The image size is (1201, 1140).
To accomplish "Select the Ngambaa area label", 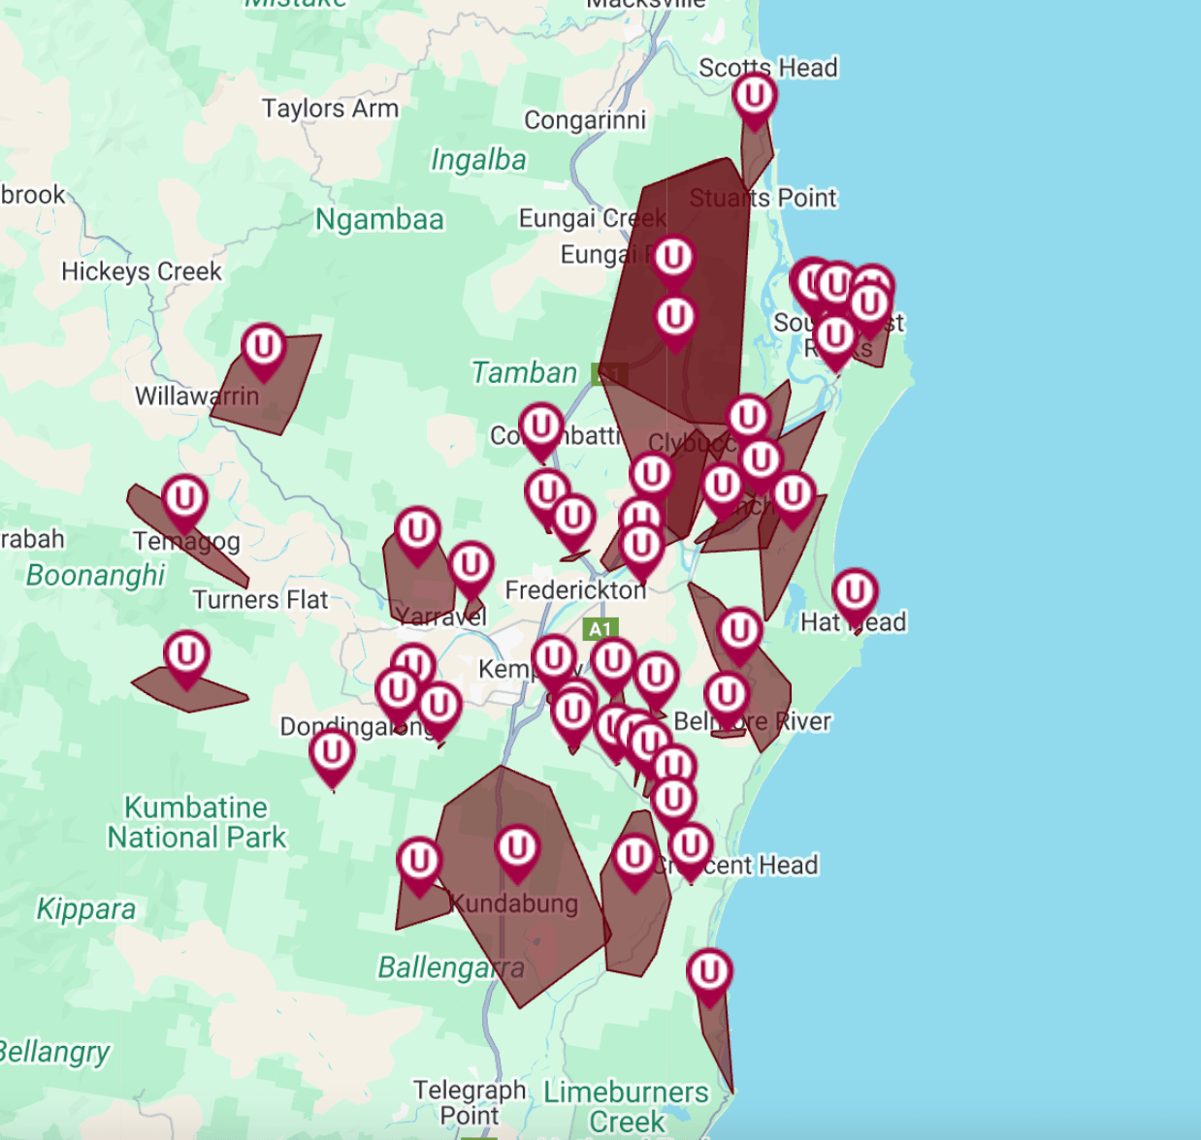I will click(x=379, y=220).
